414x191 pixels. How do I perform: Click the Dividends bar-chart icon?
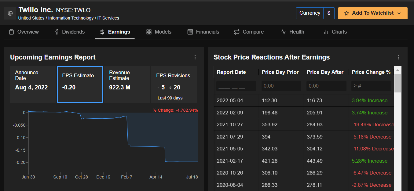(x=57, y=32)
